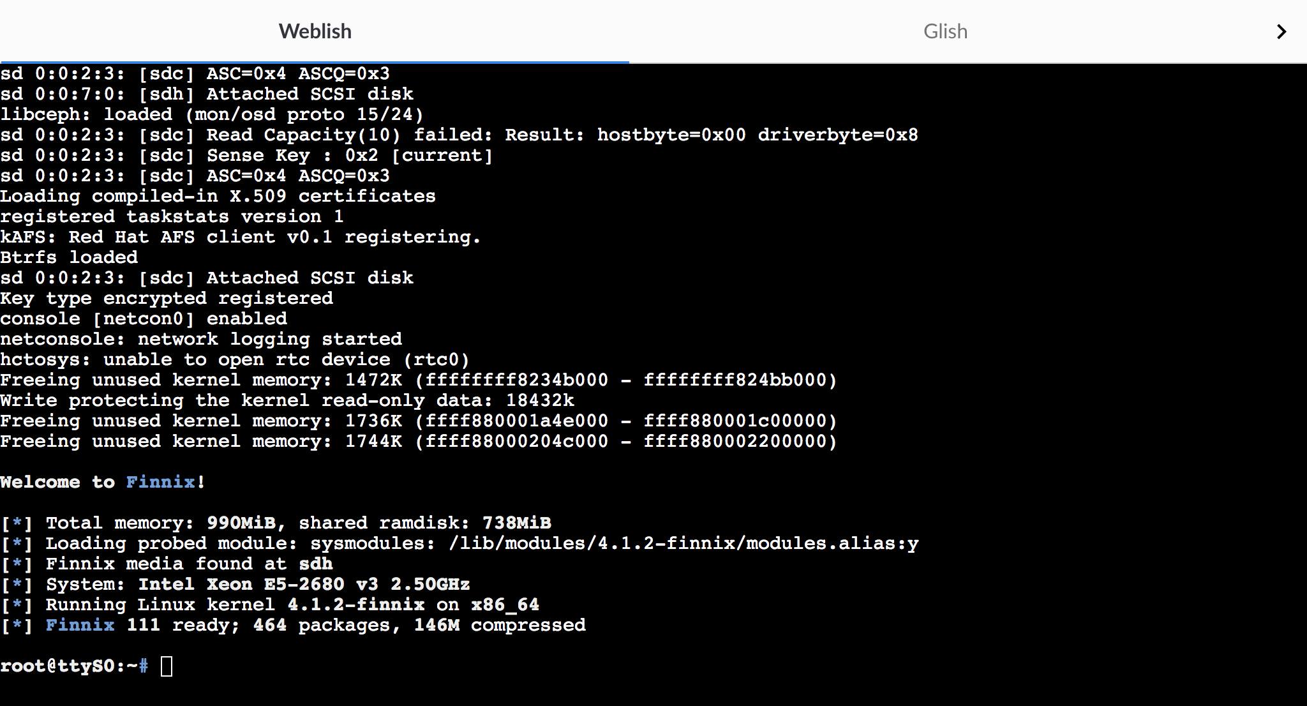
Task: Click the Read Capacity failed error line
Action: pyautogui.click(x=459, y=135)
